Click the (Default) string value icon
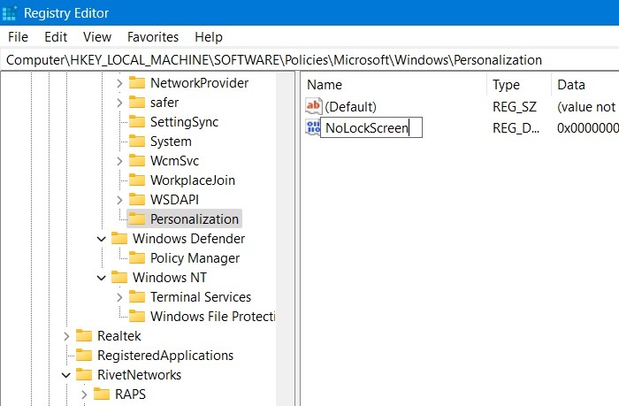The width and height of the screenshot is (619, 406). click(314, 106)
